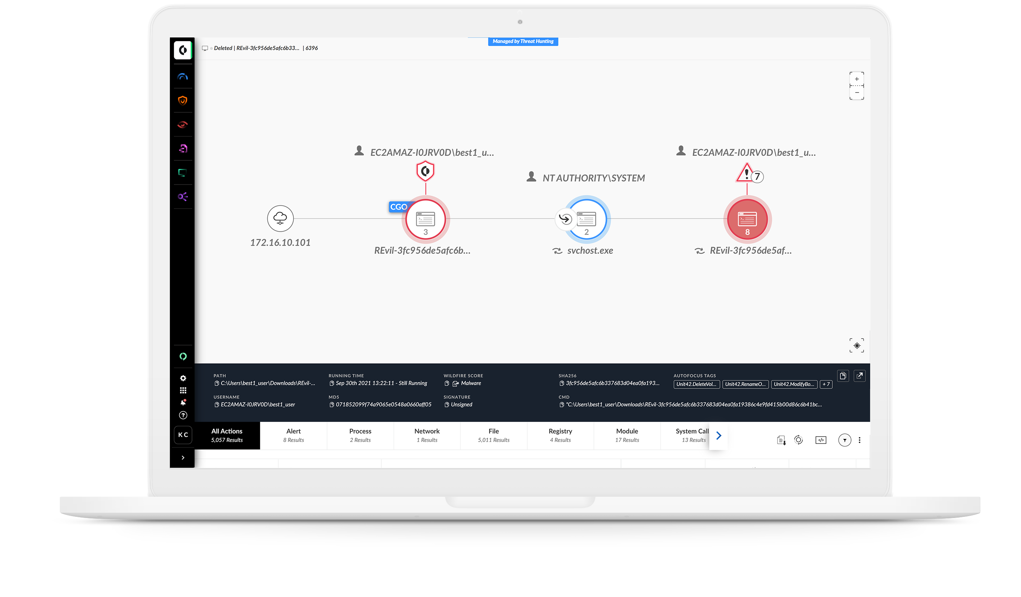Click the refresh icon near the results table
Viewport: 1021px width, 597px height.
pyautogui.click(x=799, y=440)
